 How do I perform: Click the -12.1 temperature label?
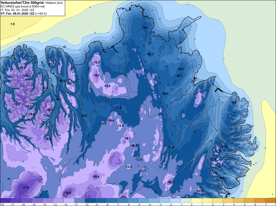pyautogui.click(x=143, y=170)
